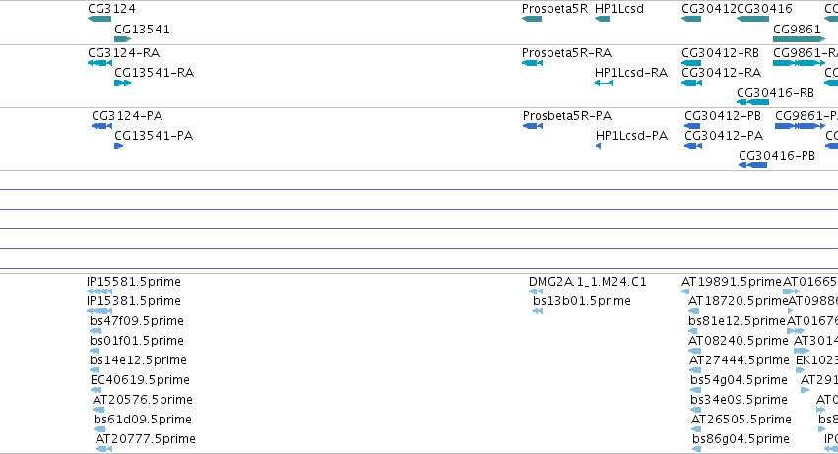Click transcript CG30416-RB
The image size is (838, 454).
(752, 102)
